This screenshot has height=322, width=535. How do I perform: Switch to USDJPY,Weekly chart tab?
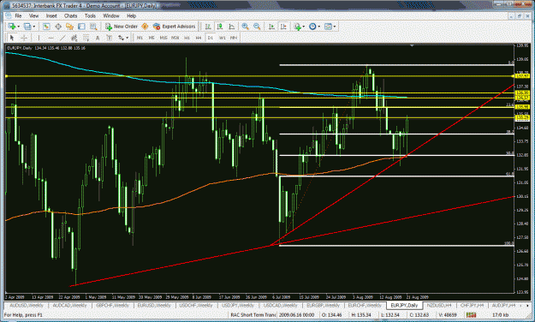[238, 305]
